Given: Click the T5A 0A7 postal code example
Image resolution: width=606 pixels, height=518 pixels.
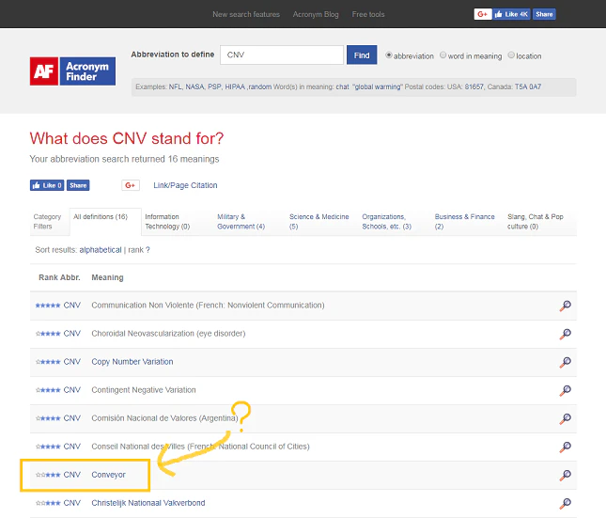Looking at the screenshot, I should click(528, 86).
